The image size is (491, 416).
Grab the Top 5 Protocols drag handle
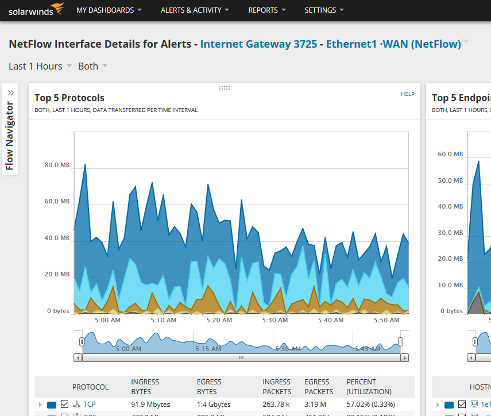(x=225, y=88)
